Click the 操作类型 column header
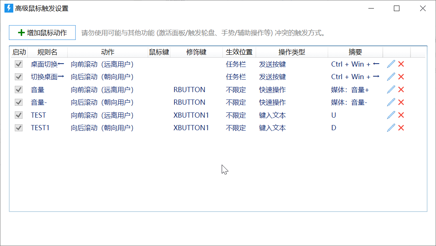The width and height of the screenshot is (436, 246). pyautogui.click(x=292, y=52)
